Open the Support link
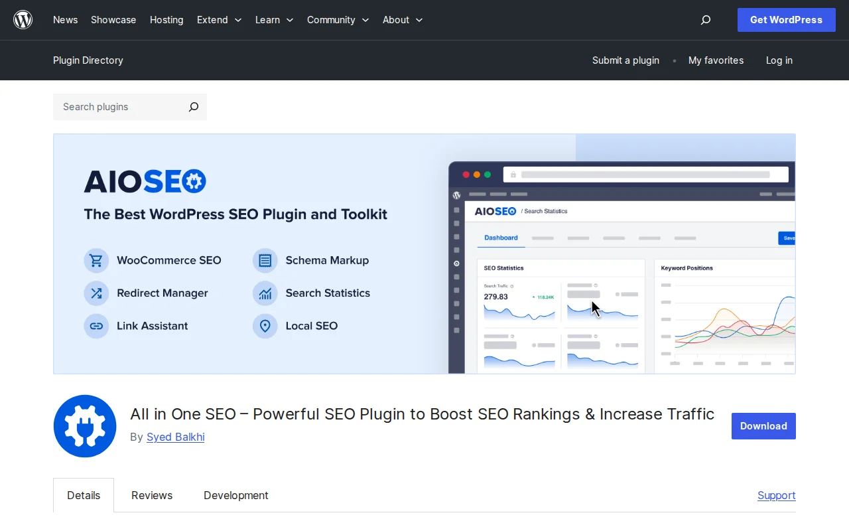Screen dimensions: 849x531 (x=776, y=495)
